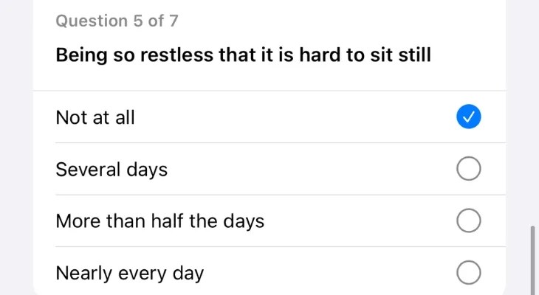Click the restless question heading text

click(243, 55)
